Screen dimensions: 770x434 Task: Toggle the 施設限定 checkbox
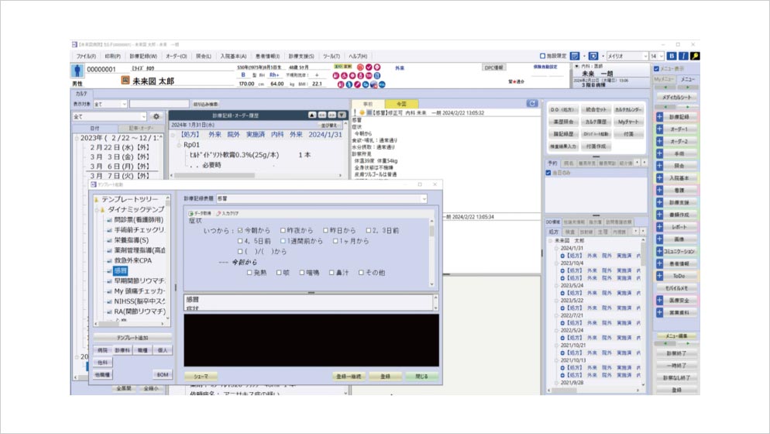[x=542, y=57]
